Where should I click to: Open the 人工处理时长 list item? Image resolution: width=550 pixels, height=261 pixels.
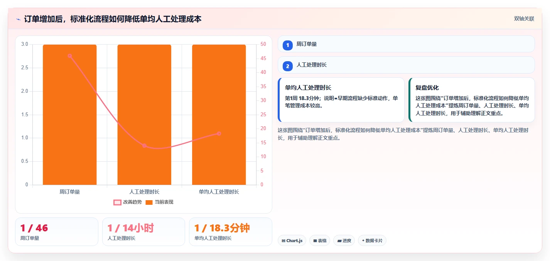[406, 65]
